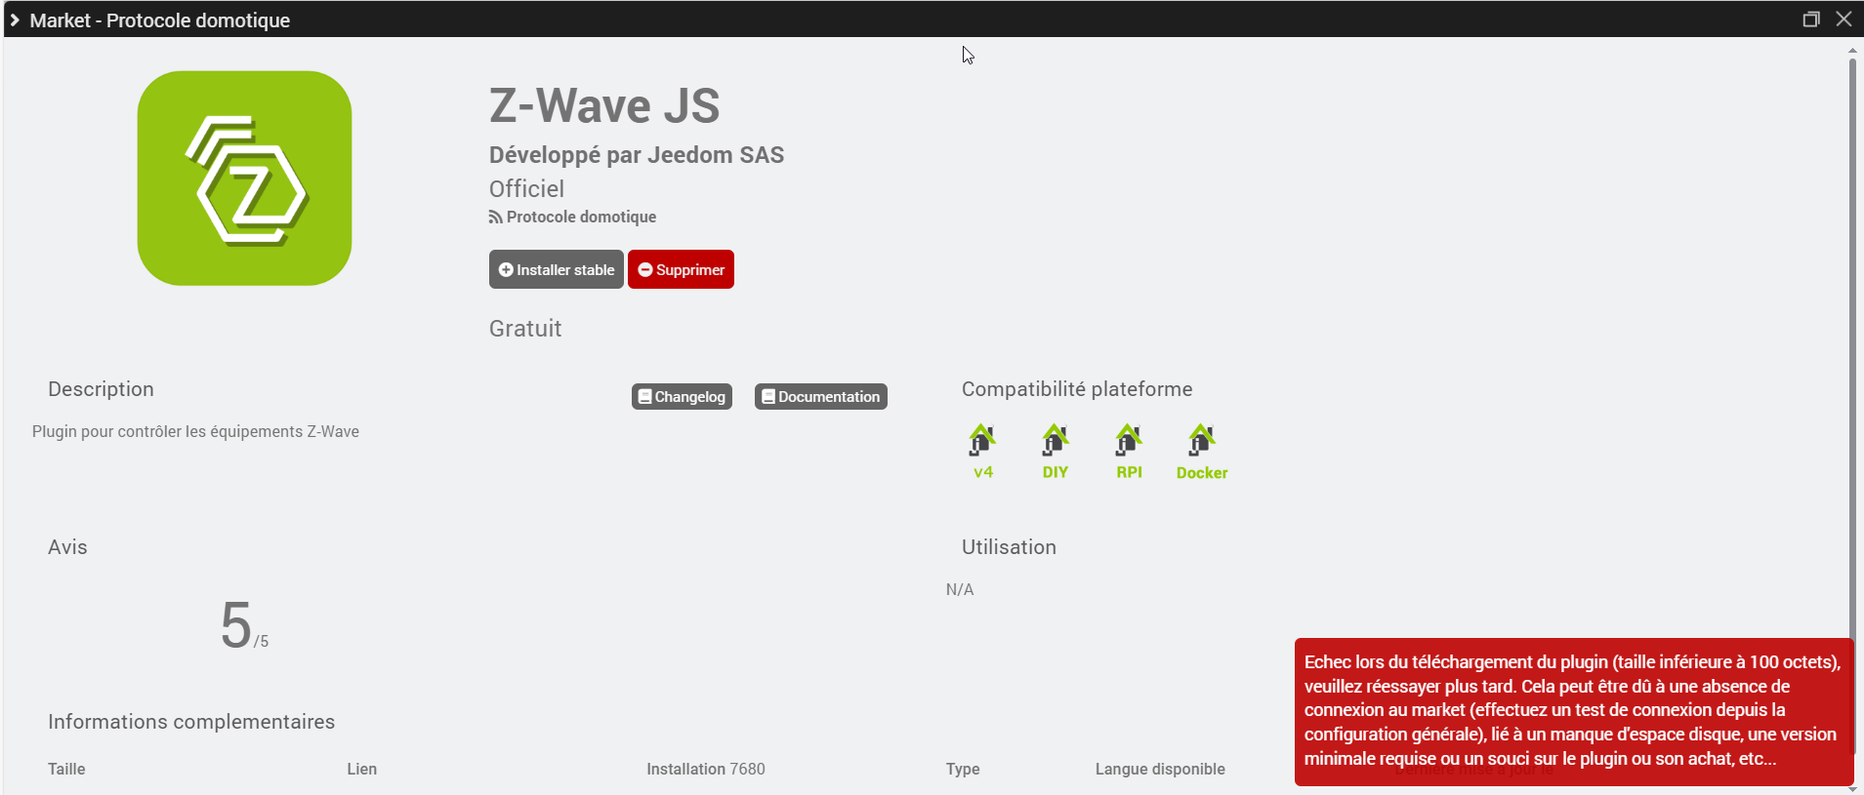
Task: Click the DIY platform icon
Action: coord(1055,452)
